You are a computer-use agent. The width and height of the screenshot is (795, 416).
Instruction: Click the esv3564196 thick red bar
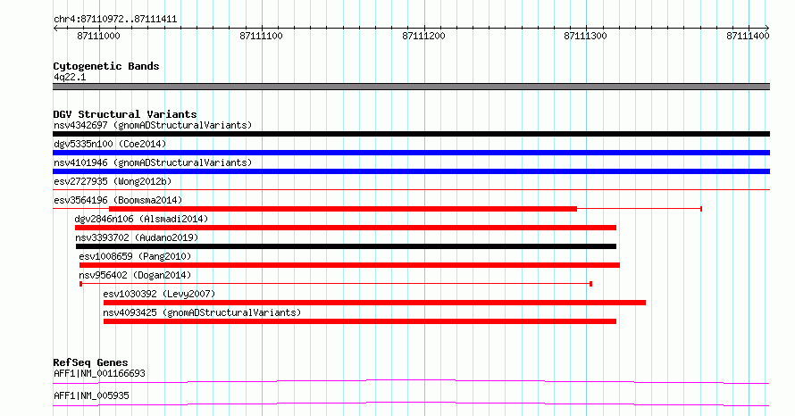[x=343, y=209]
